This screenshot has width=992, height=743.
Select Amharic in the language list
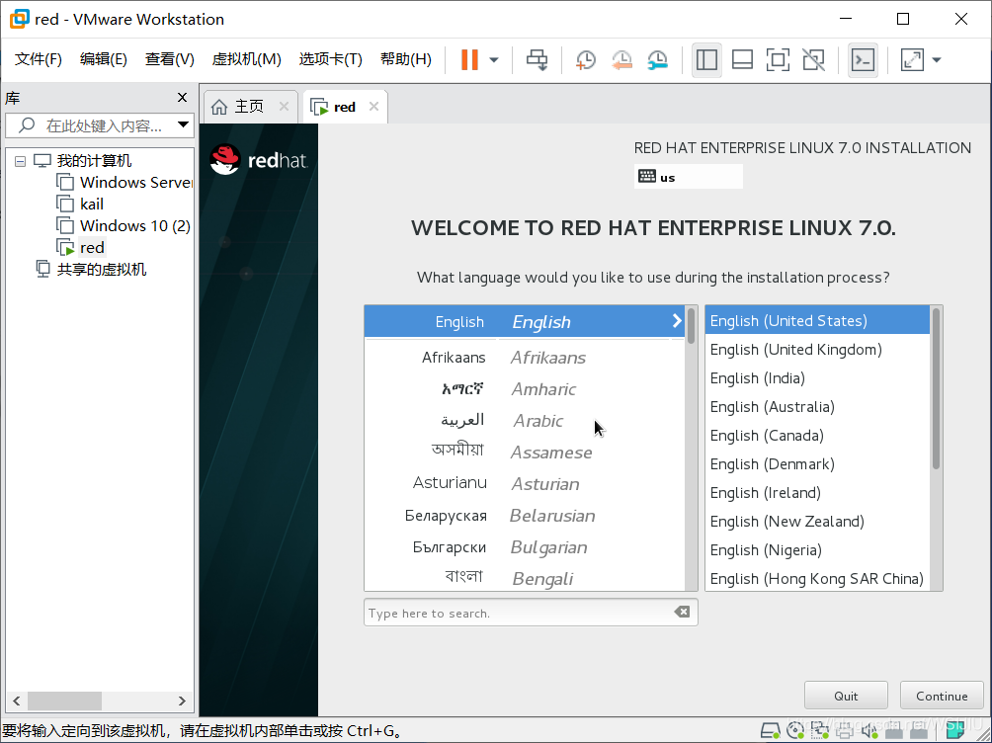[x=525, y=389]
